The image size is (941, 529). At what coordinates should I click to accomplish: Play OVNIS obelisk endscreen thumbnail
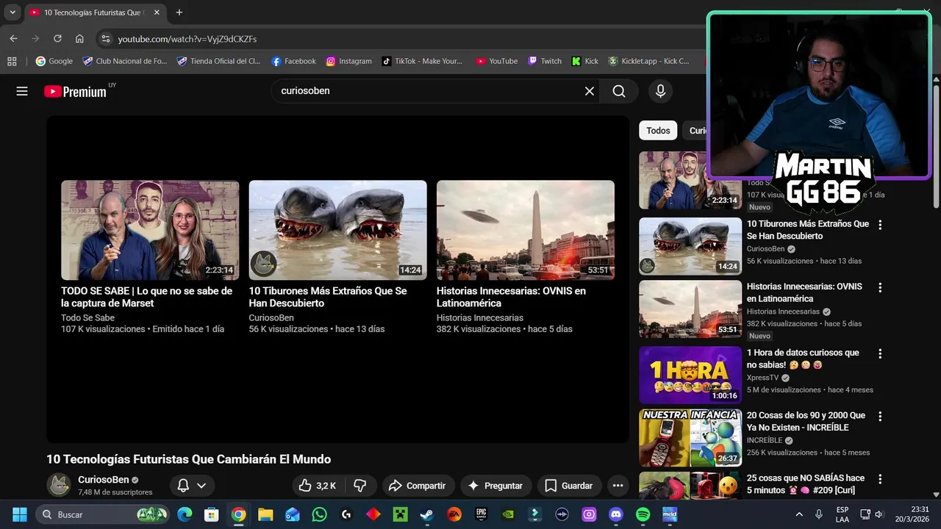526,230
